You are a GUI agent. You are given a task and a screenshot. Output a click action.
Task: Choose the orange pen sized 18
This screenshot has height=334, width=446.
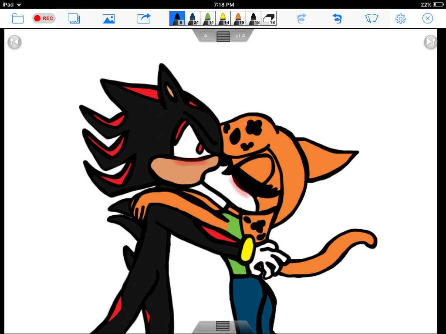[238, 18]
